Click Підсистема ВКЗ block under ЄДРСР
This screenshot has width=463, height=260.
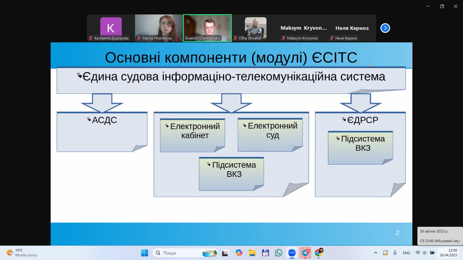click(360, 148)
